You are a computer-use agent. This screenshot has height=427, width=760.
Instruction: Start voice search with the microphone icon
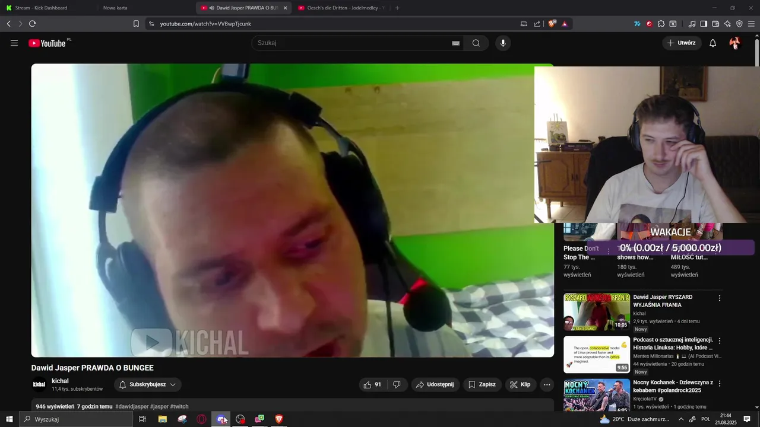(x=503, y=43)
